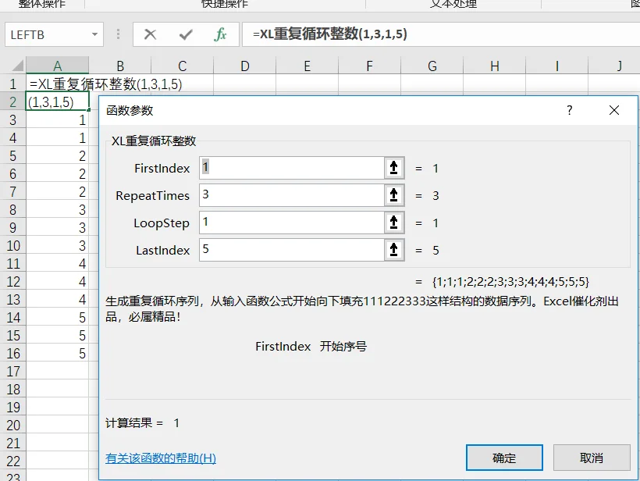This screenshot has height=481, width=640.
Task: Open the Name Box dropdown arrow
Action: 94,34
